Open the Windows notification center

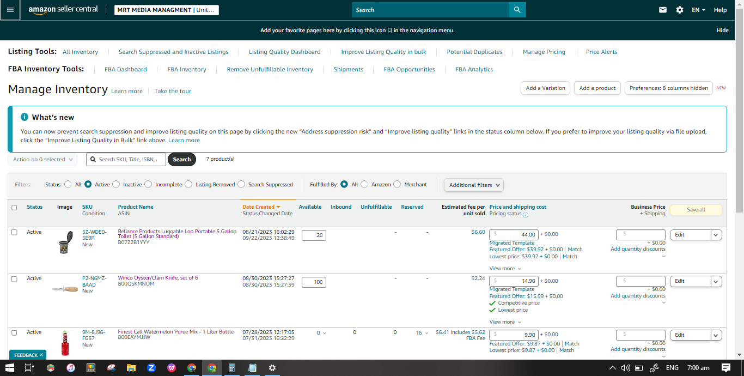pos(726,368)
